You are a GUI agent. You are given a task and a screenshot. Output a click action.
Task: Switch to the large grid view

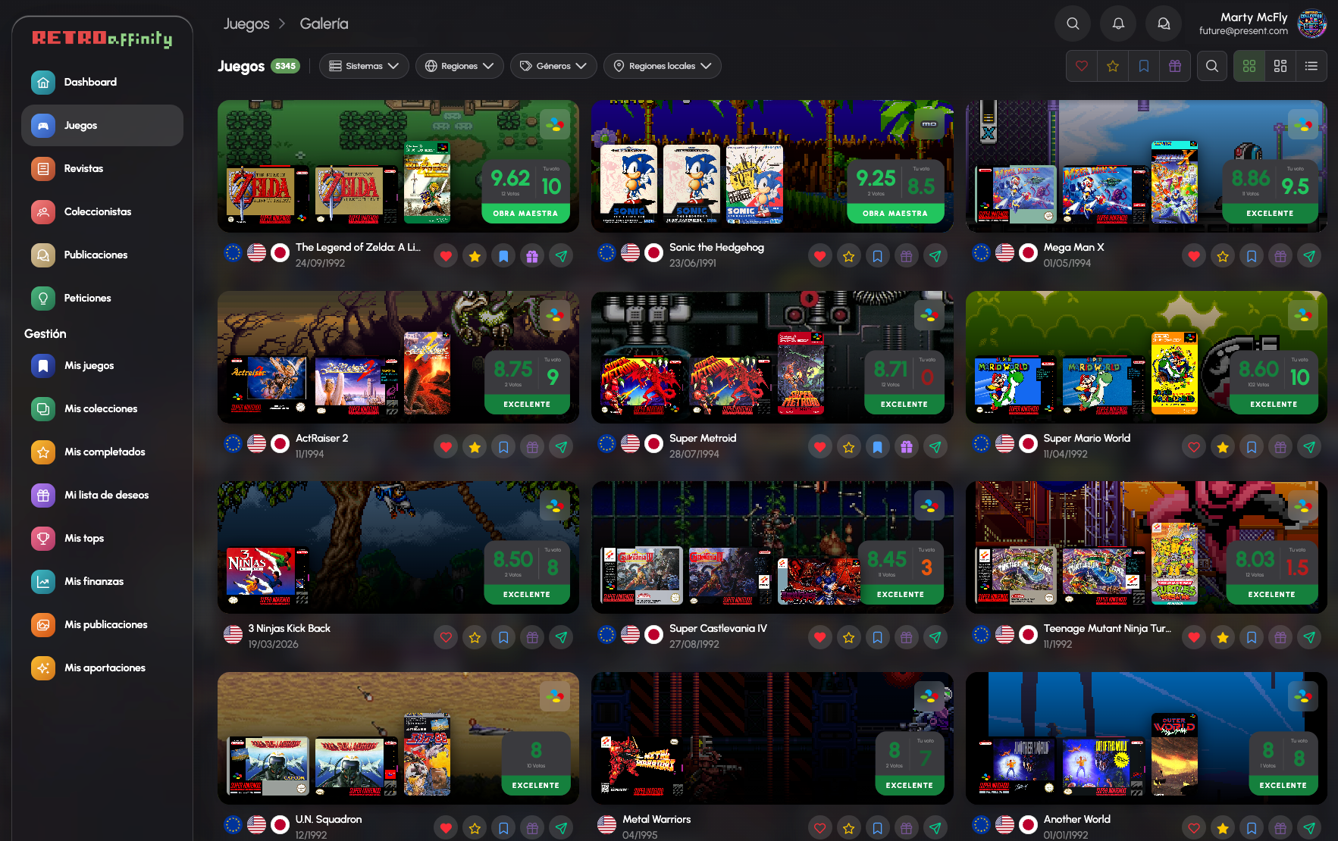(x=1280, y=66)
